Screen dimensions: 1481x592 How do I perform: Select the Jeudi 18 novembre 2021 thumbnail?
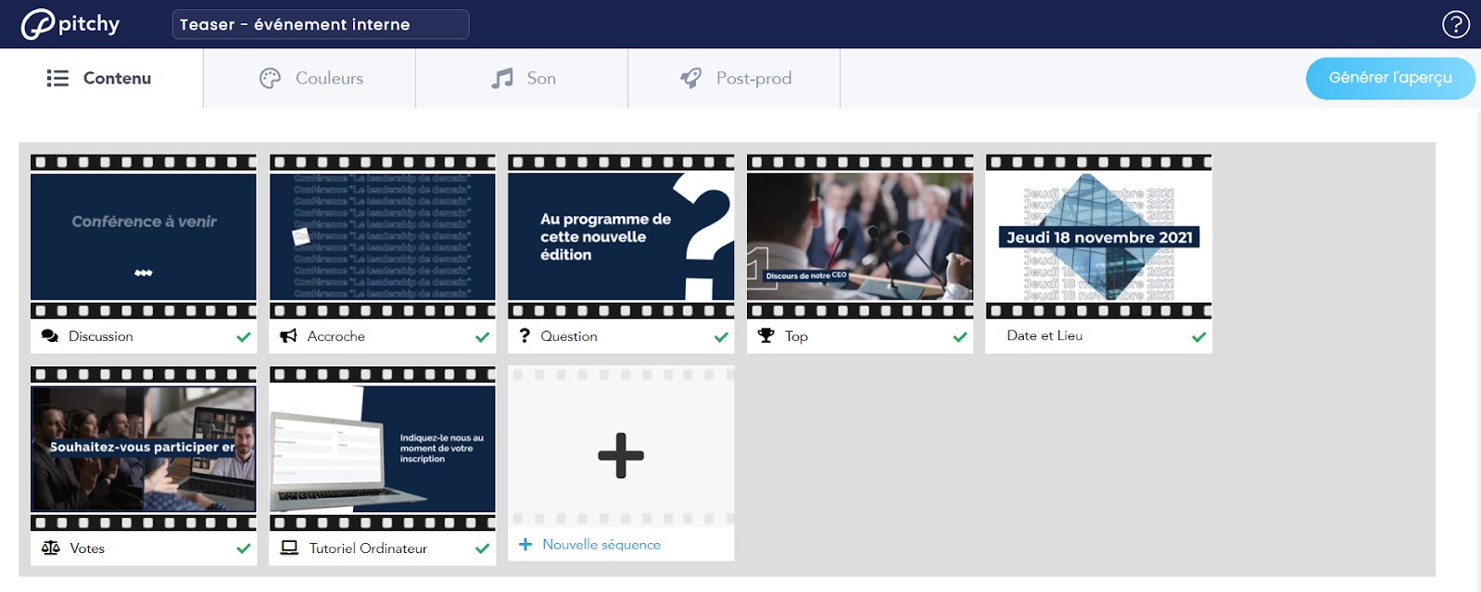click(x=1098, y=237)
